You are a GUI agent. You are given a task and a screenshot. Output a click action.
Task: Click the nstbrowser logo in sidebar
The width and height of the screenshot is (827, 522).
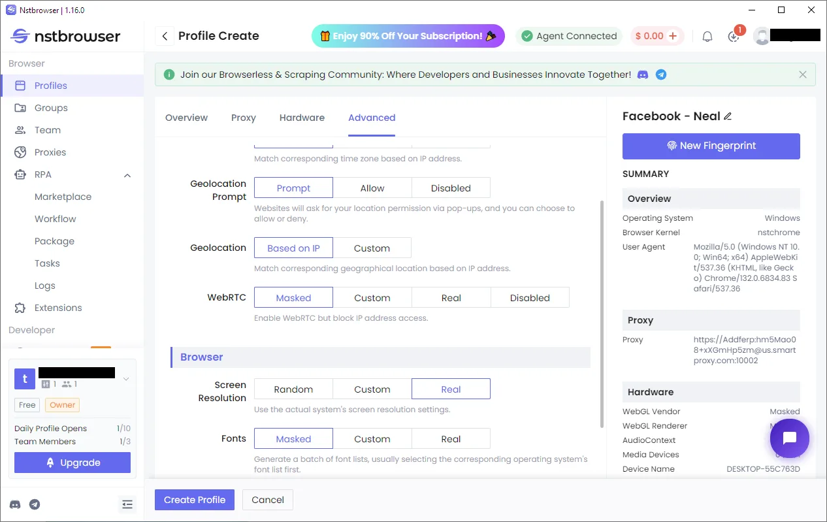(65, 36)
